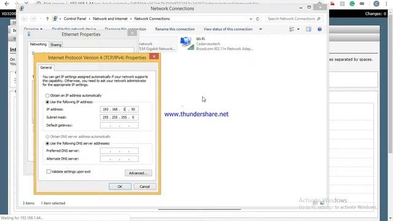Viewport: 393px width, 221px height.
Task: Click the Network Connections title bar icon
Action: tap(22, 9)
